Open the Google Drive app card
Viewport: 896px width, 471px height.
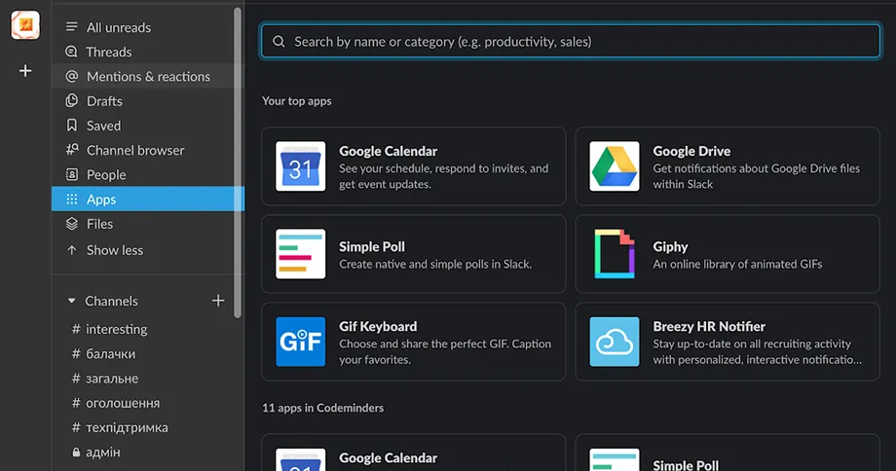pos(728,166)
